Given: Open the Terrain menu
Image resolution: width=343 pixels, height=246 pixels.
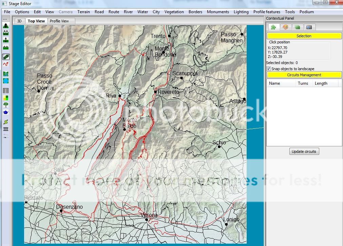Looking at the screenshot, I should (x=83, y=12).
